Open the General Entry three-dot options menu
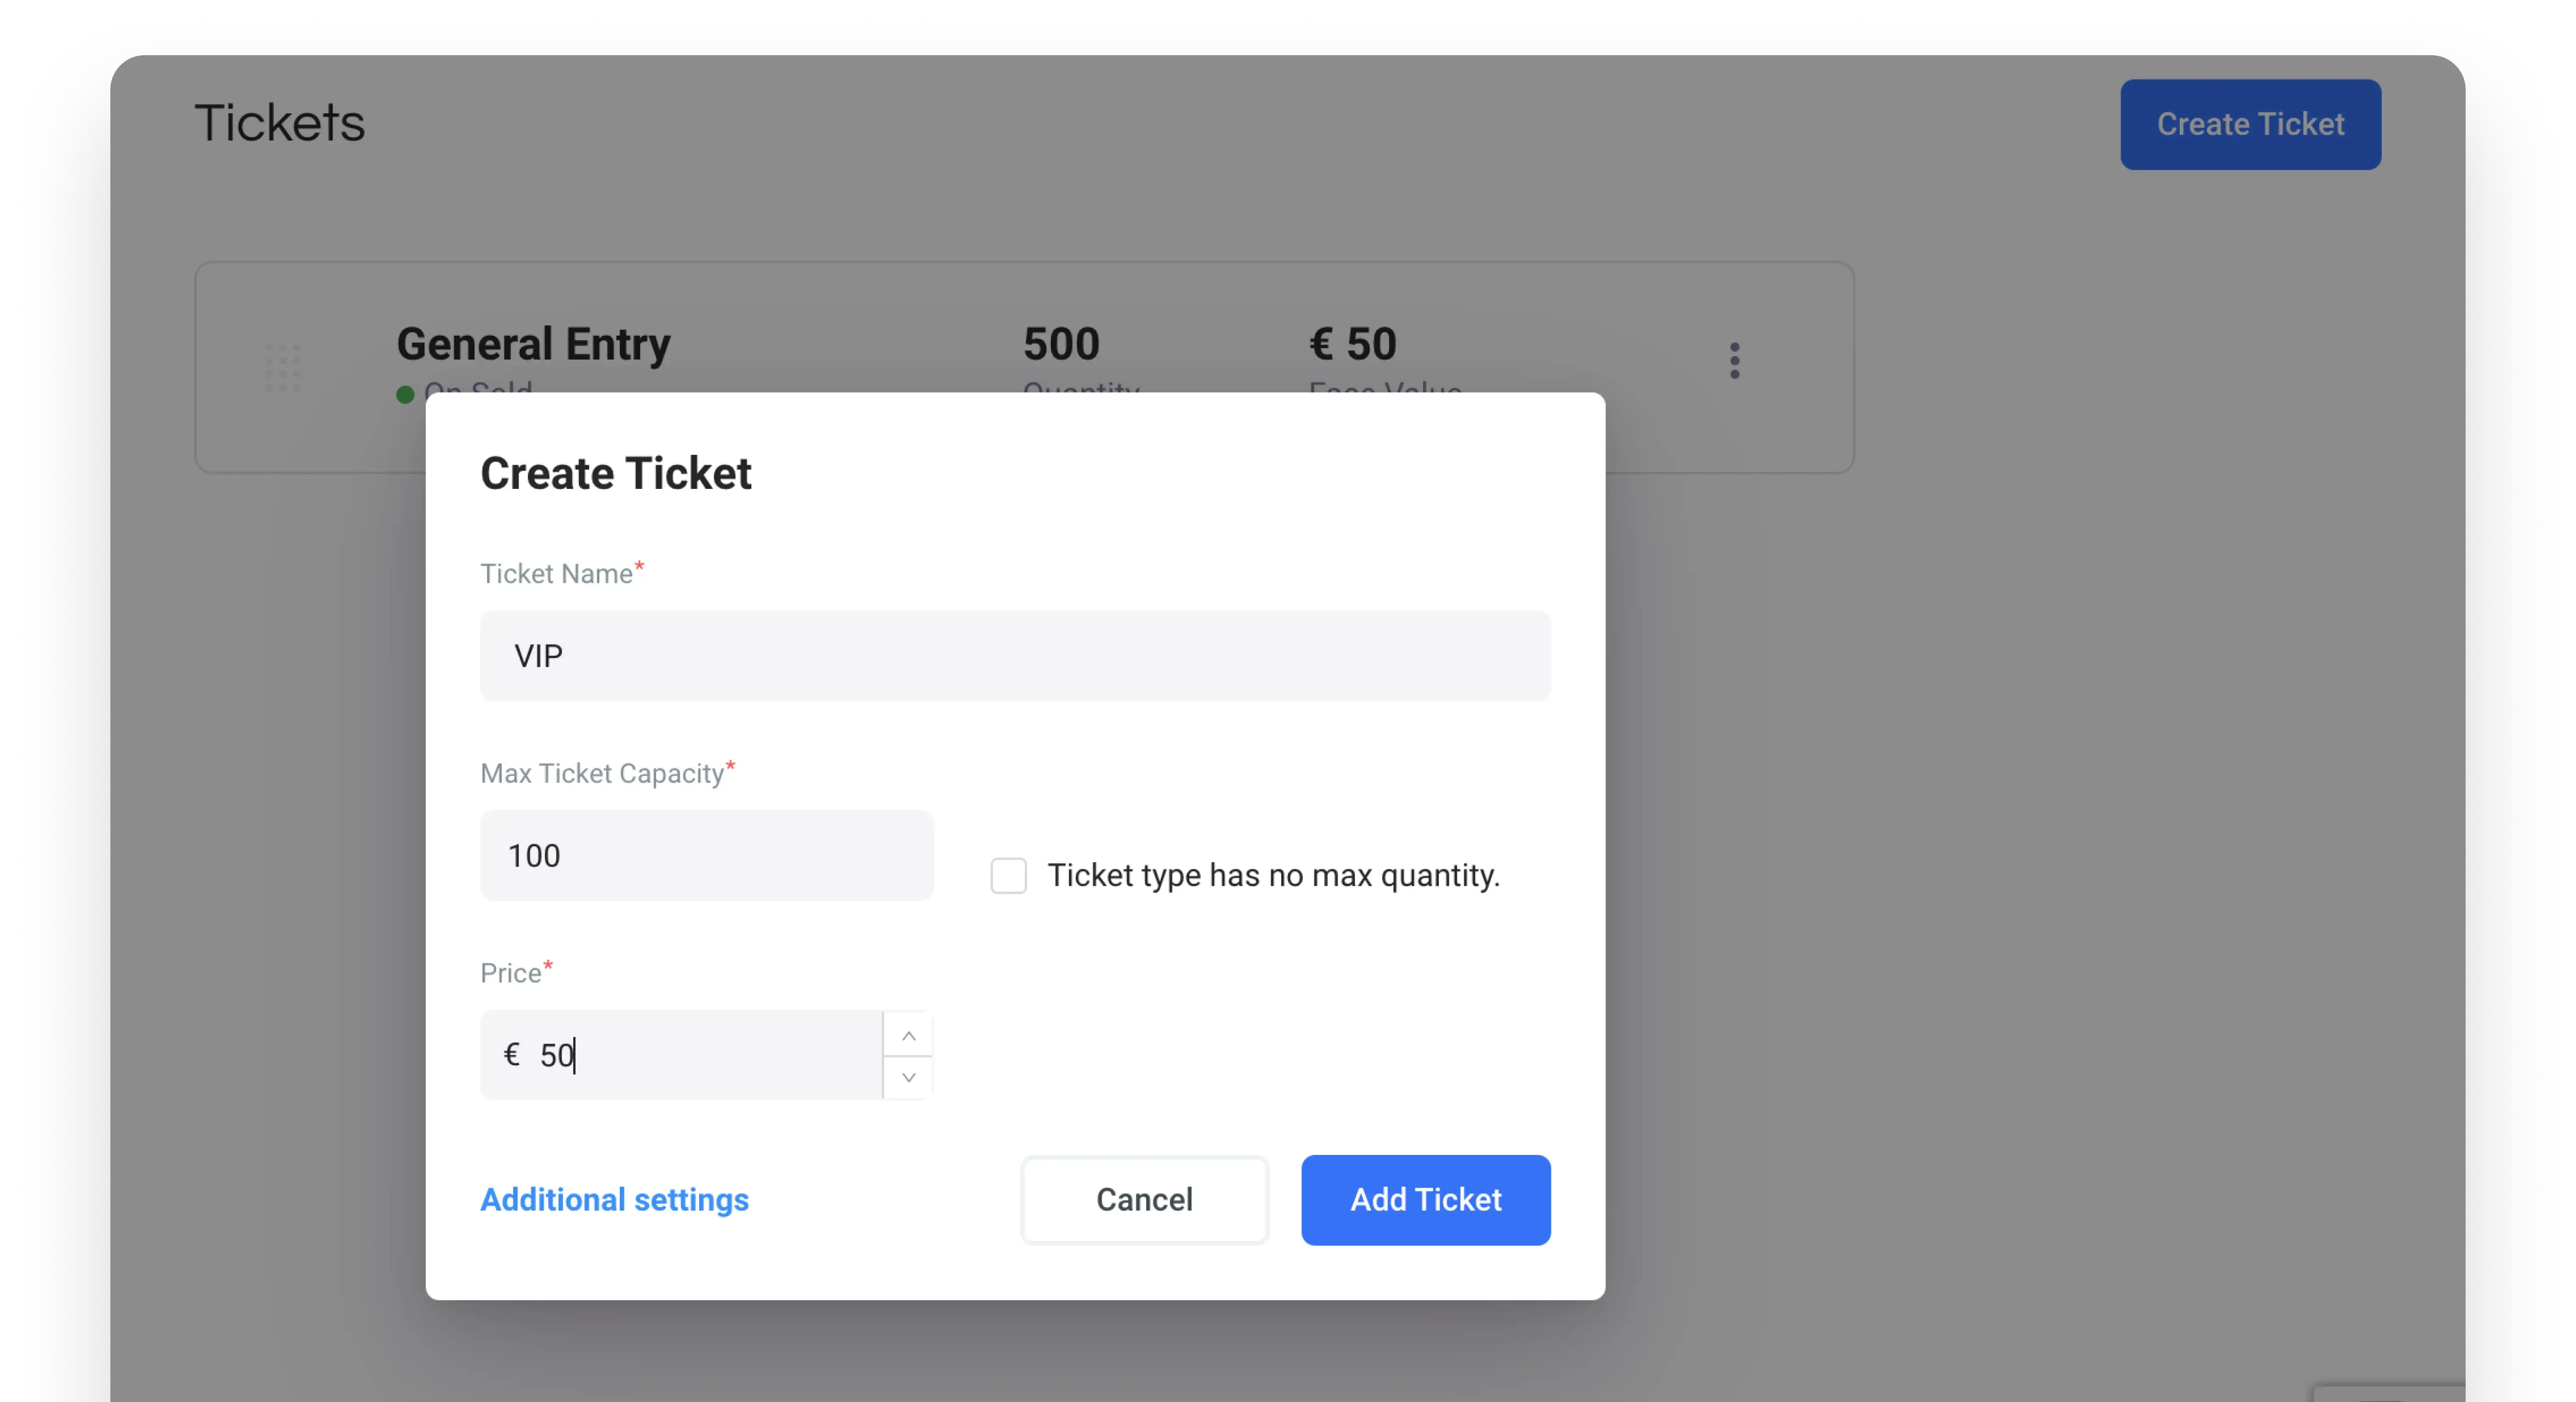Viewport: 2576px width, 1402px height. click(1734, 361)
